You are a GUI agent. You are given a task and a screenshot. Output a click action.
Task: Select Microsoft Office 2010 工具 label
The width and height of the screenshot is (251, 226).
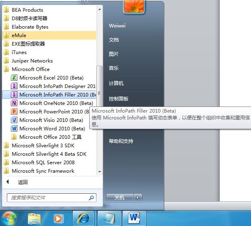tap(50, 137)
